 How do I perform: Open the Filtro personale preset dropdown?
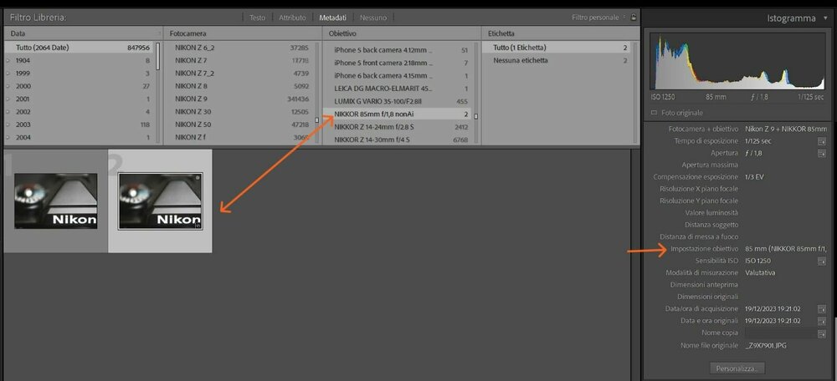coord(598,18)
